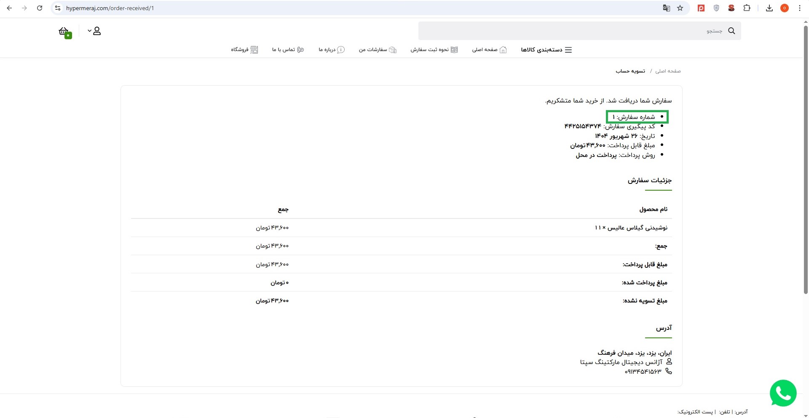
Task: Bookmark this page with star icon
Action: pyautogui.click(x=680, y=8)
